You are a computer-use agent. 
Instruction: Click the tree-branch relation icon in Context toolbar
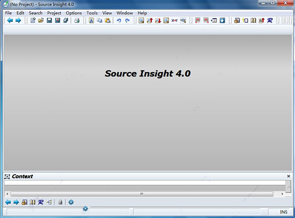pos(49,202)
